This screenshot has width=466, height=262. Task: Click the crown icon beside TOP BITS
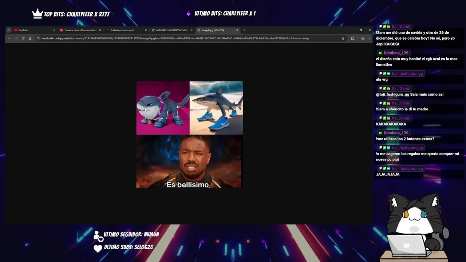[37, 14]
